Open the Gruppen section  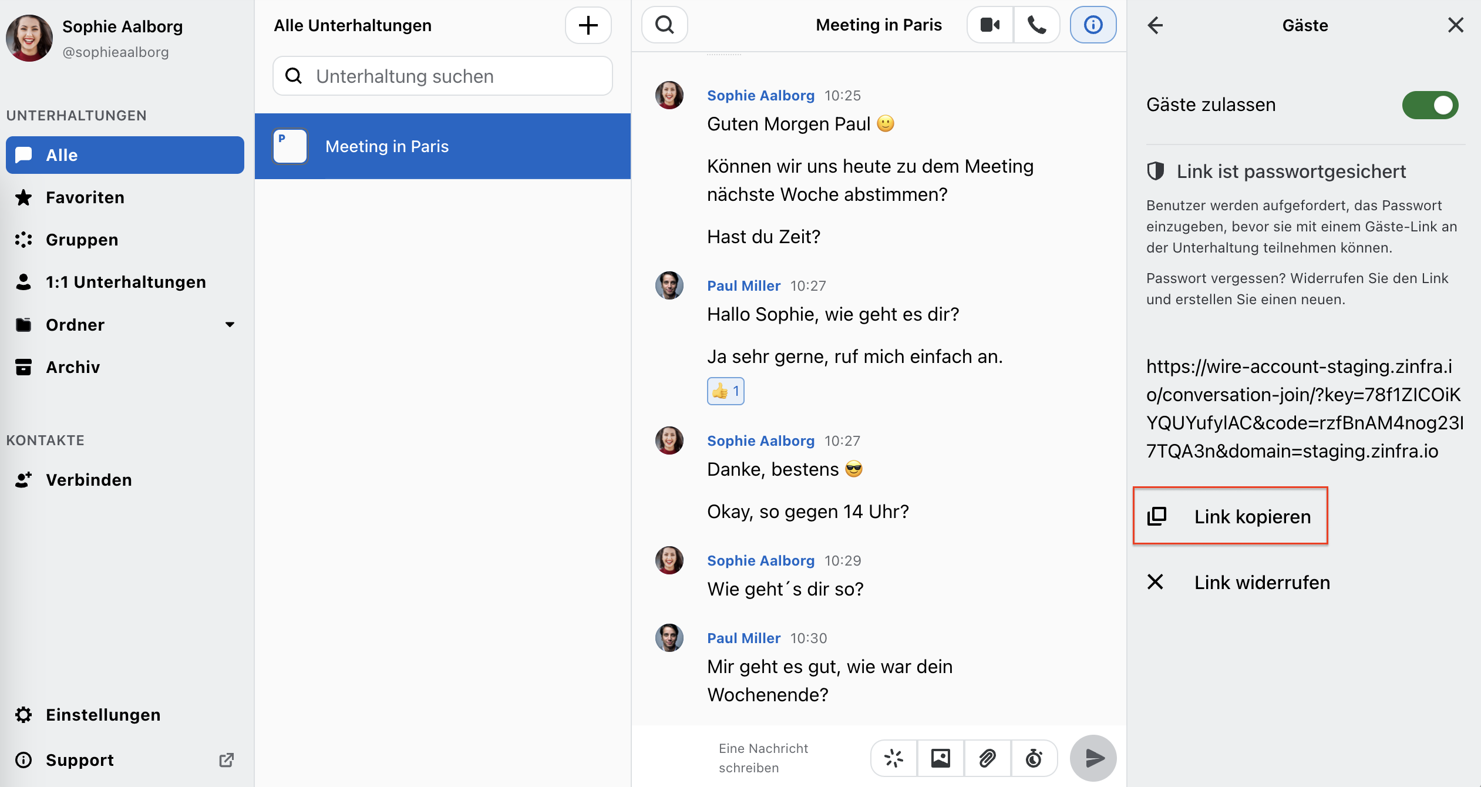point(125,240)
